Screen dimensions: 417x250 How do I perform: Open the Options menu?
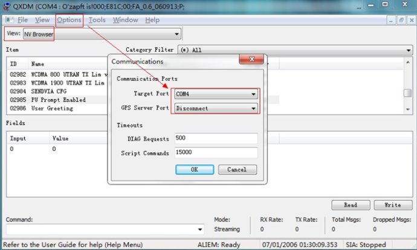(69, 20)
